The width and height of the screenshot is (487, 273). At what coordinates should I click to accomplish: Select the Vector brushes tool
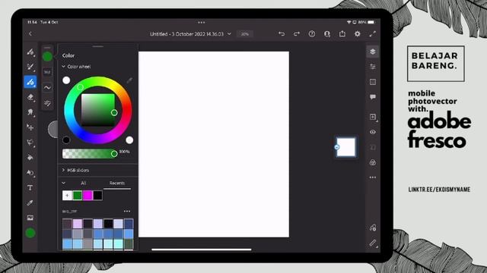click(x=30, y=82)
